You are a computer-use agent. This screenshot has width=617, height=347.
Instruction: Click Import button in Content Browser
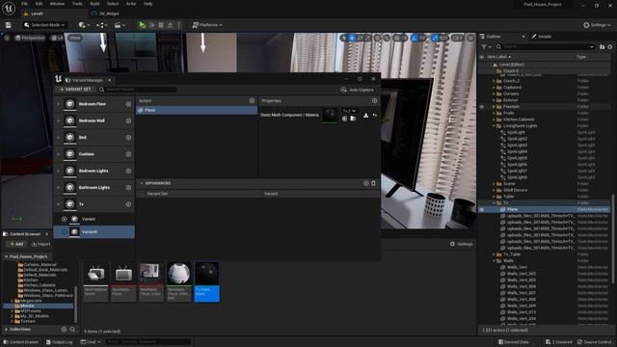tap(40, 244)
